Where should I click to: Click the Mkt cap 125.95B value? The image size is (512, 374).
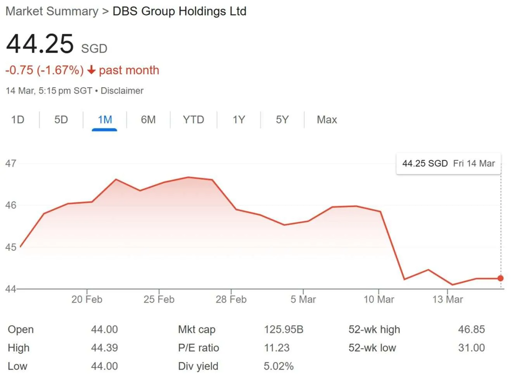tap(285, 329)
